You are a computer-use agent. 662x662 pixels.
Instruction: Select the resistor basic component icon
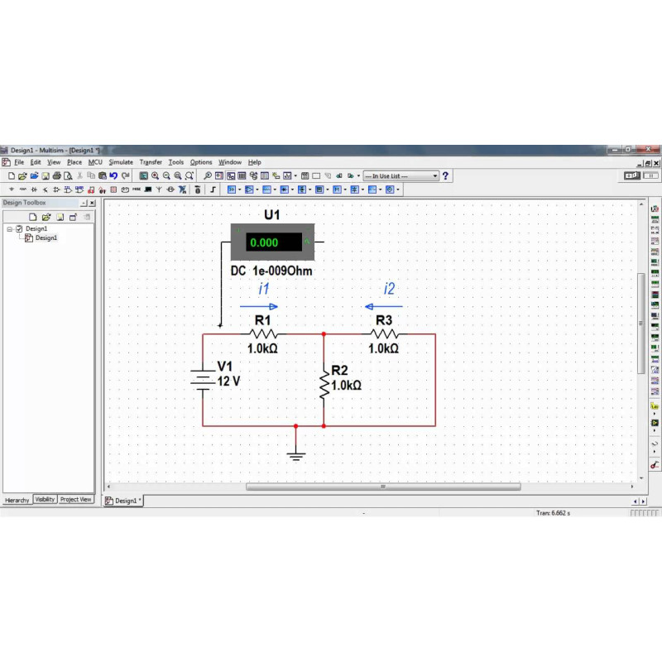click(x=23, y=189)
